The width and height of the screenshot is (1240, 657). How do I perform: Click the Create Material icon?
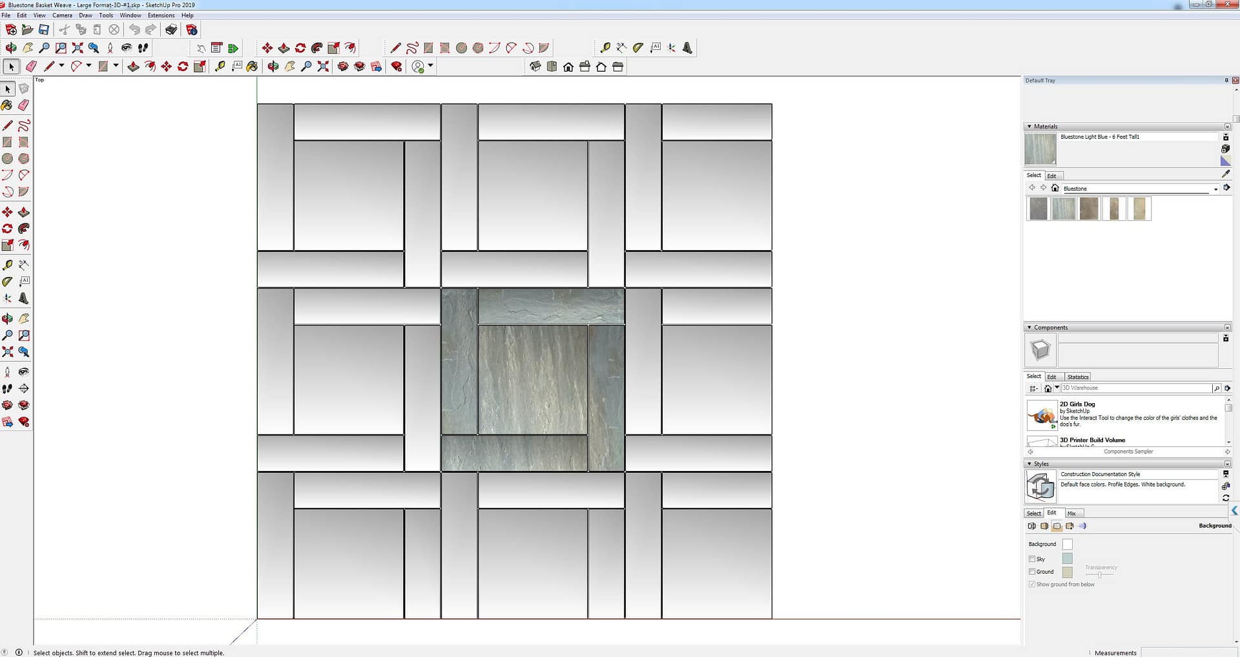pos(1225,149)
